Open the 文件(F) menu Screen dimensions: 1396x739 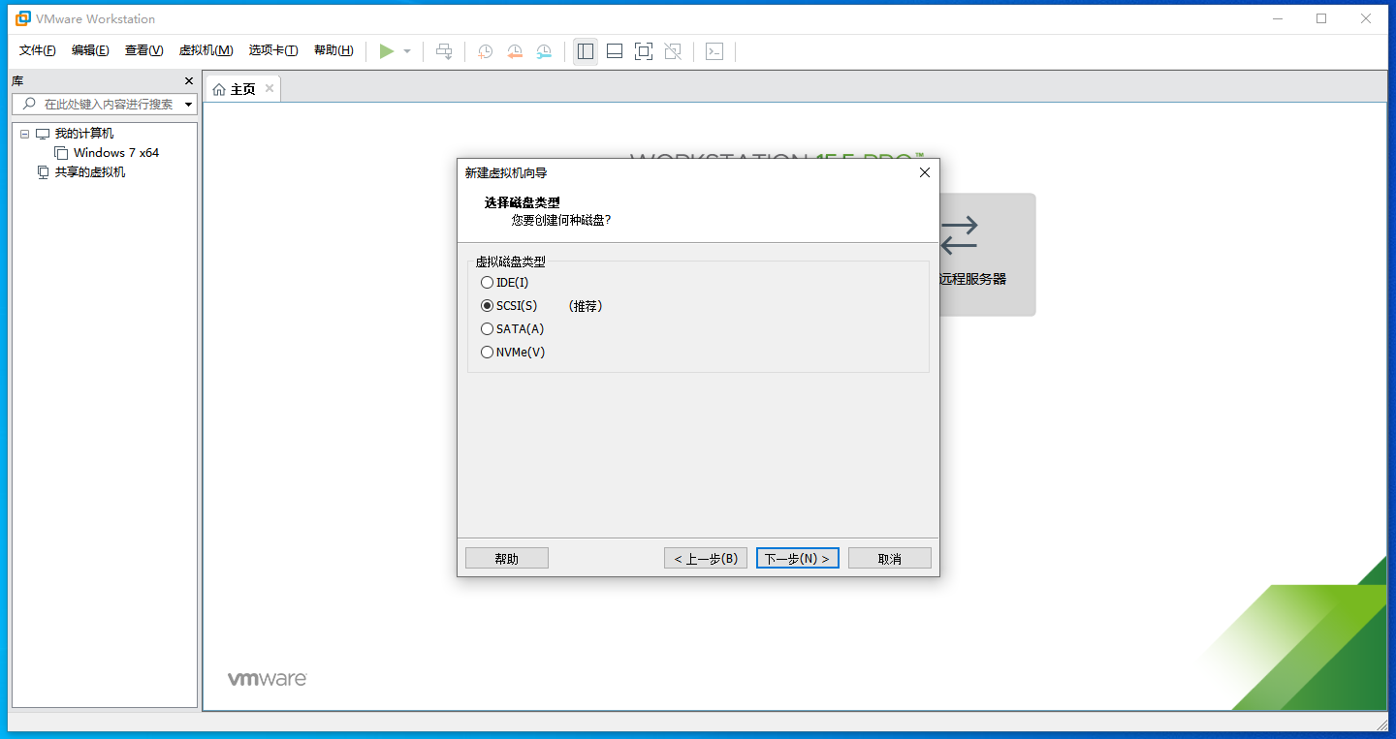click(38, 50)
